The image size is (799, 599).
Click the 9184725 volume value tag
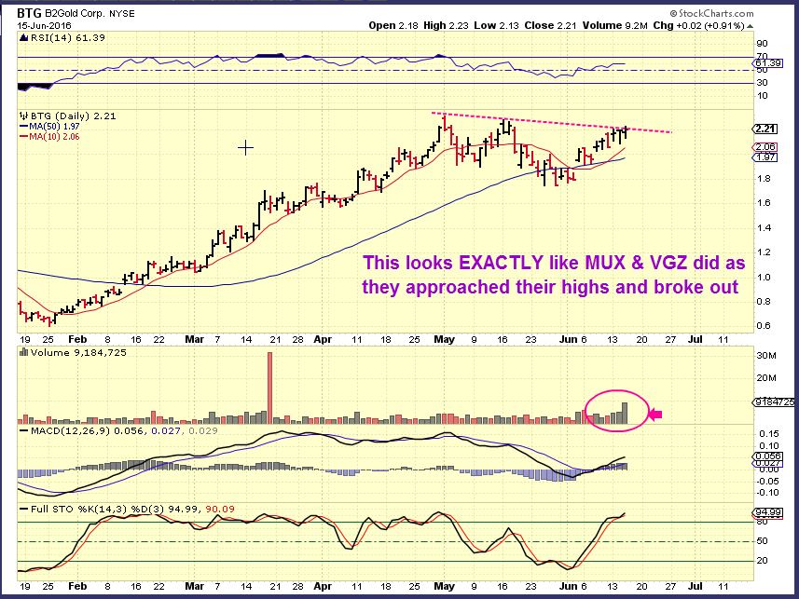click(774, 402)
